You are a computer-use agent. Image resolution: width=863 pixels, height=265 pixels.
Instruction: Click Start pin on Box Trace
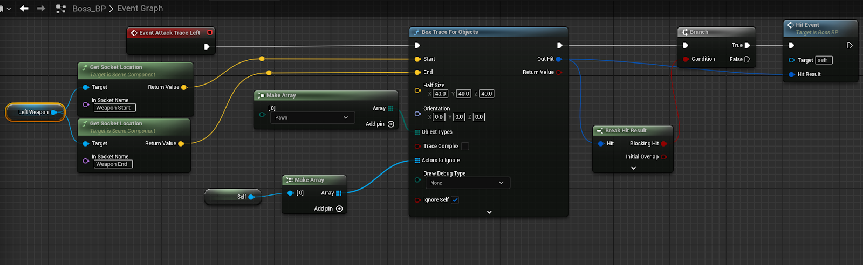point(417,59)
